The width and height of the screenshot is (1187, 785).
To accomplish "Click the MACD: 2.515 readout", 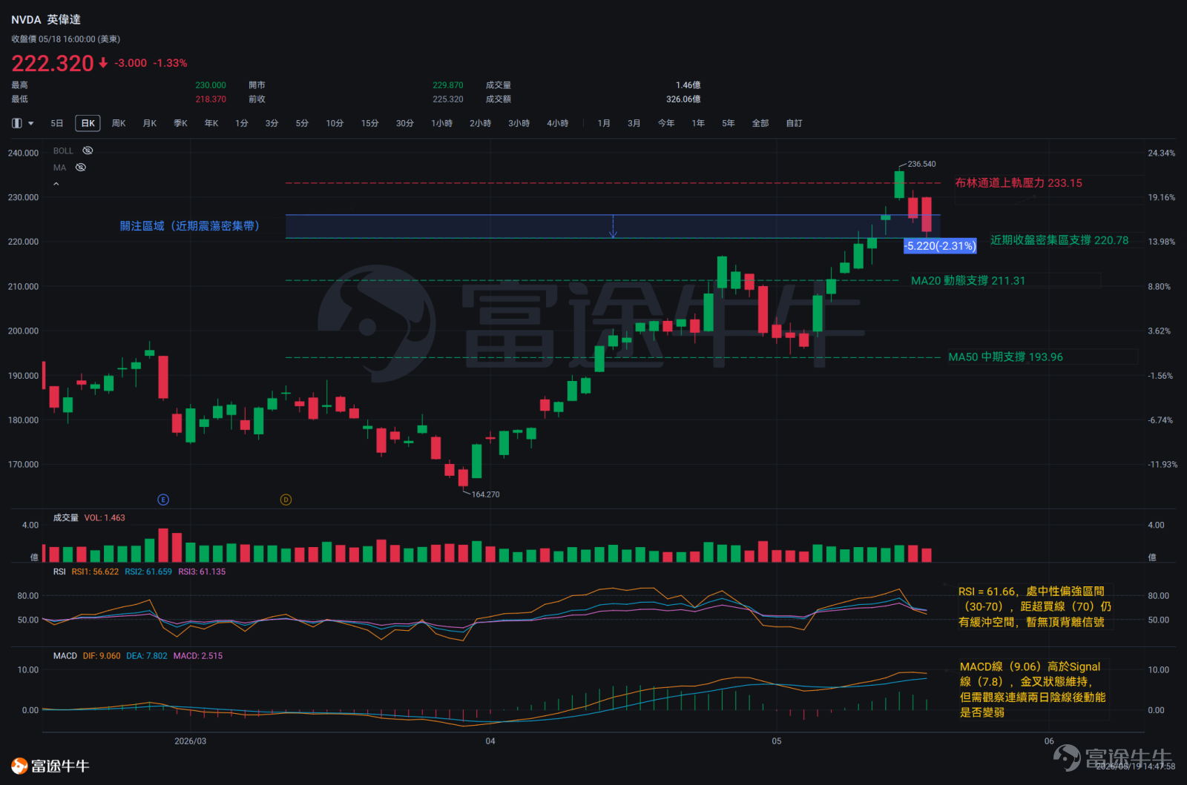I will [x=198, y=656].
